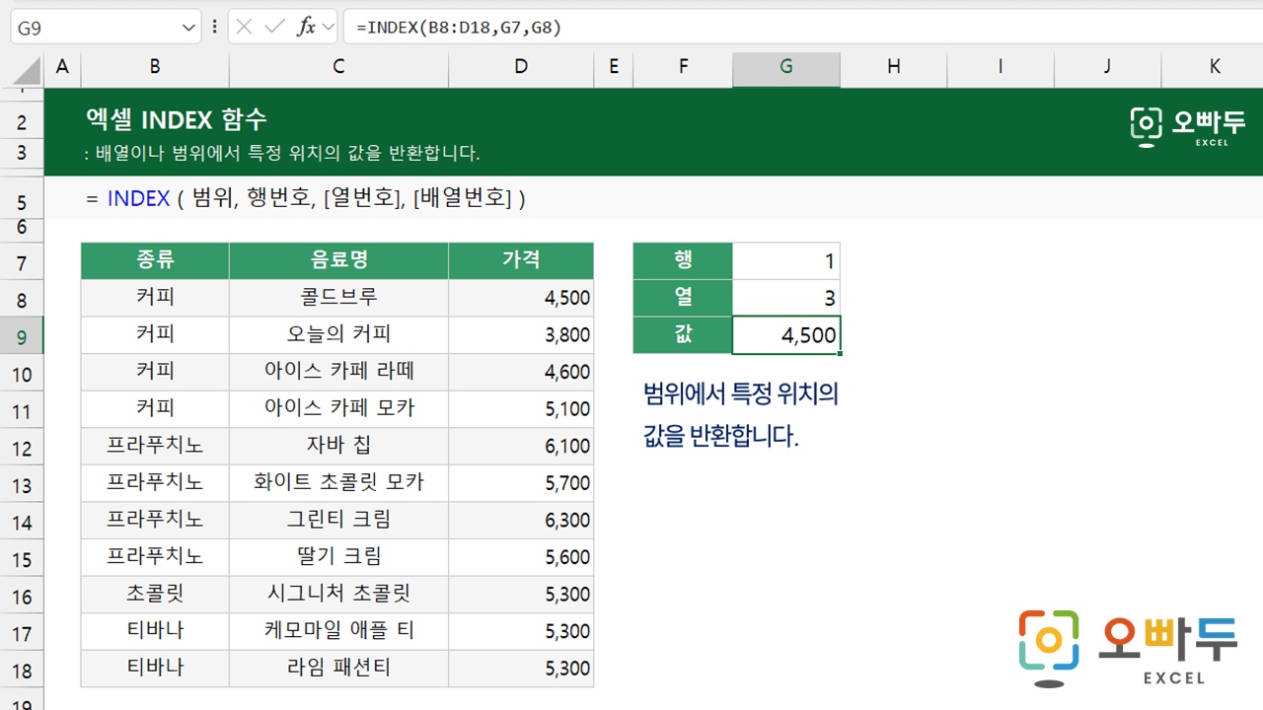
Task: Click the INDEX syntax line in row 5
Action: point(306,199)
